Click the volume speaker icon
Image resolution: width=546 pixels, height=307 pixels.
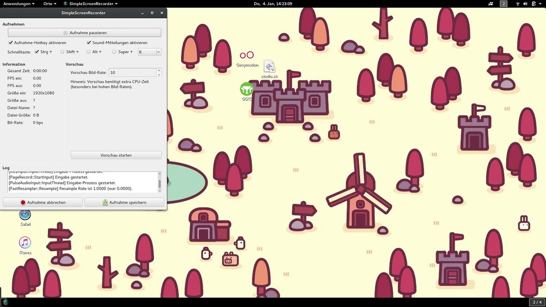526,3
